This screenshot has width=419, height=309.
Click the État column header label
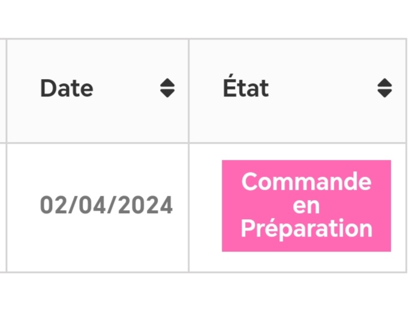coord(246,86)
